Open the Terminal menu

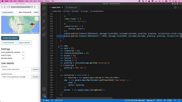(x=40, y=1)
